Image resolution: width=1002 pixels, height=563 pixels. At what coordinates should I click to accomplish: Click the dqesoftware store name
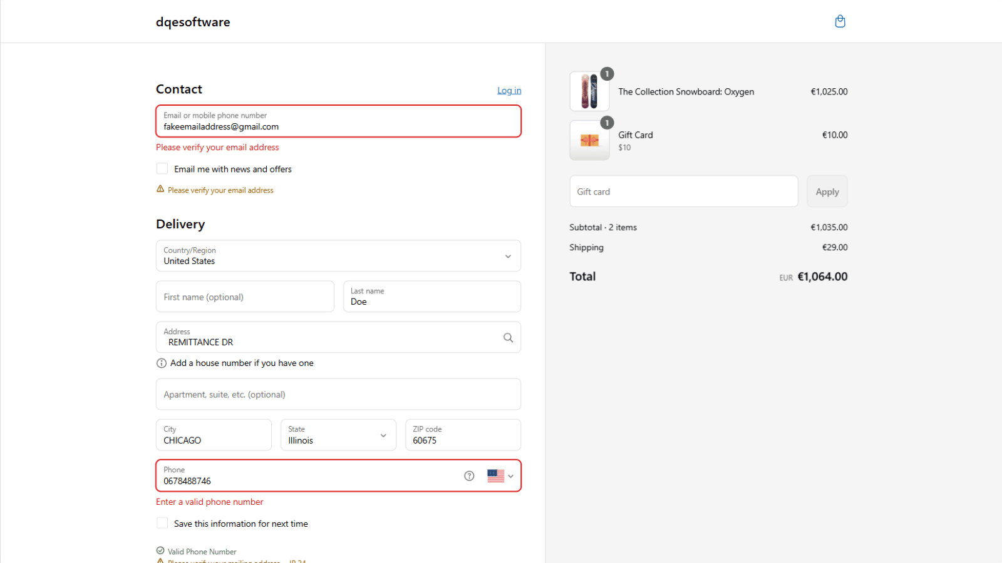point(193,22)
